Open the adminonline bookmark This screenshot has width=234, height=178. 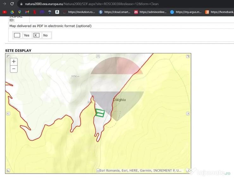tap(150, 12)
